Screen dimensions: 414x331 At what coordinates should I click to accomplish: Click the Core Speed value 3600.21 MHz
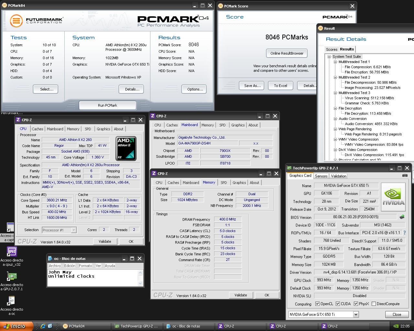point(57,200)
